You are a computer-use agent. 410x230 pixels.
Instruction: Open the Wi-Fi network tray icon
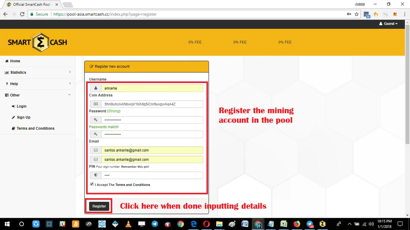pyautogui.click(x=364, y=224)
